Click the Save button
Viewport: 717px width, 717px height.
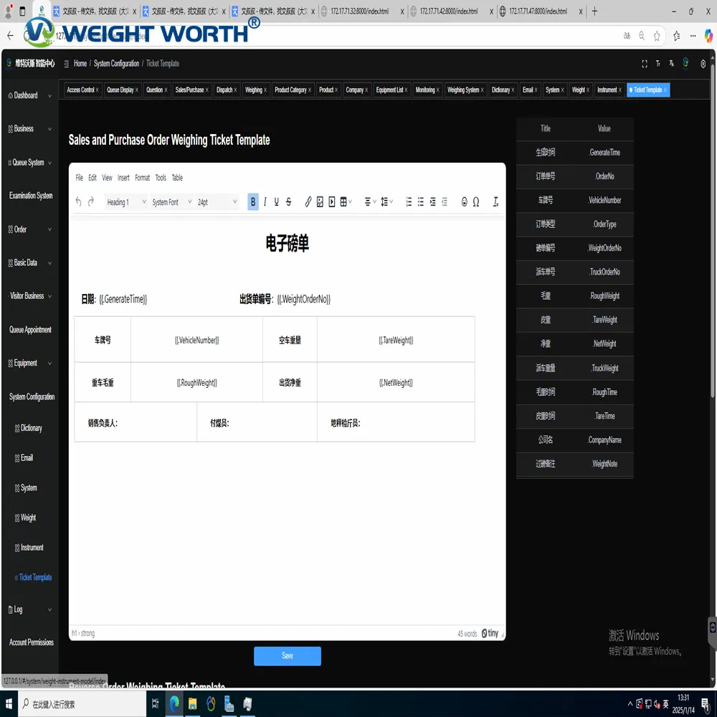pyautogui.click(x=287, y=655)
